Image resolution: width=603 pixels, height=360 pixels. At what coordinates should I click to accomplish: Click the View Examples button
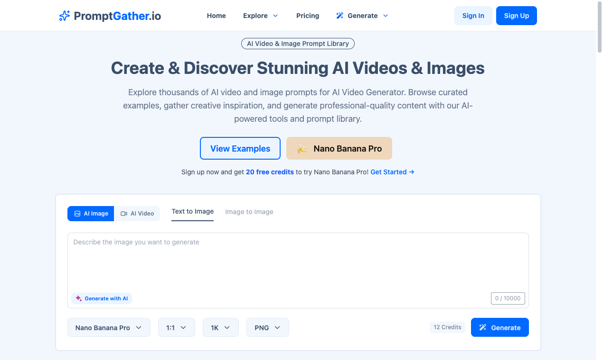[240, 148]
